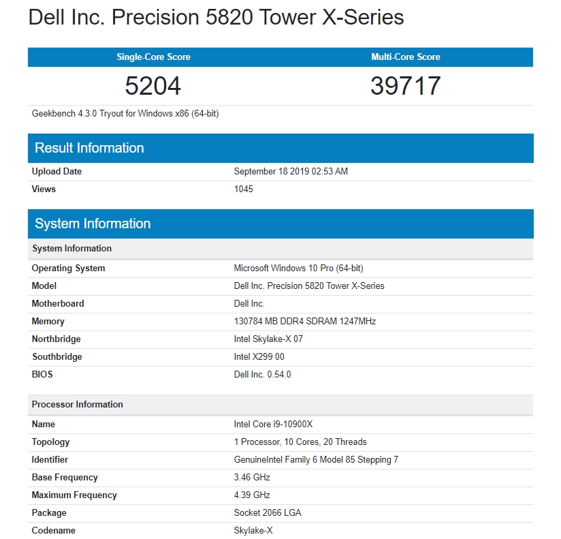Viewport: 561px width, 539px height.
Task: Click the page title Dell Precision 5820 heading
Action: click(x=216, y=18)
